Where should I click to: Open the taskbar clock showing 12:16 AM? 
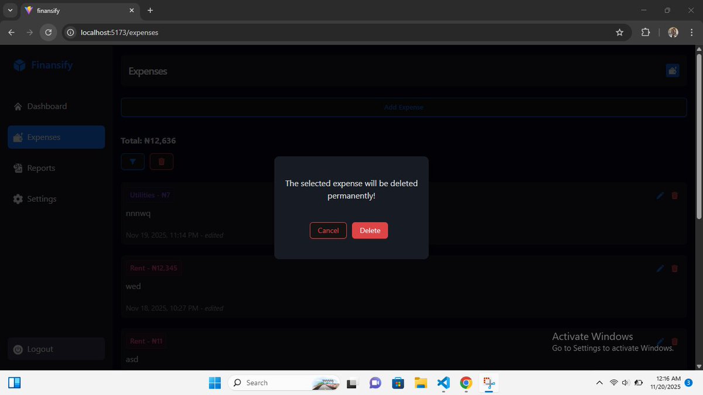coord(665,383)
